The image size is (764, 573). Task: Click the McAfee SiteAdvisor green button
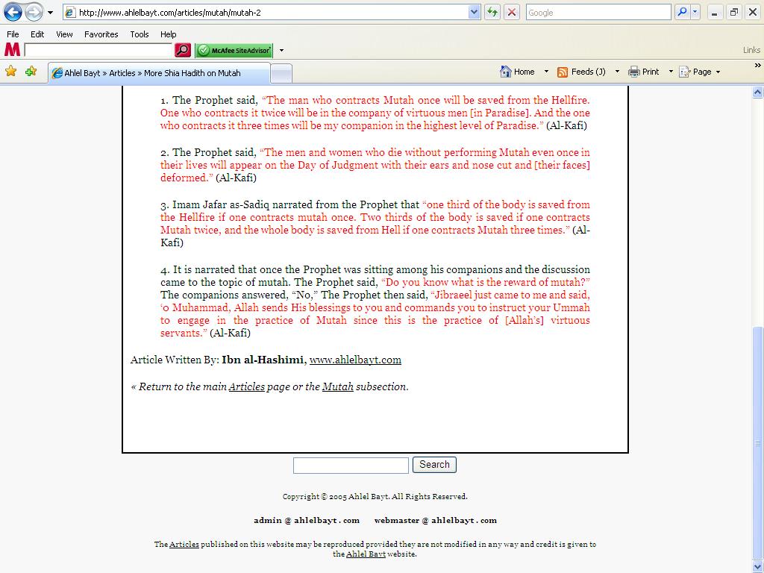[x=234, y=50]
